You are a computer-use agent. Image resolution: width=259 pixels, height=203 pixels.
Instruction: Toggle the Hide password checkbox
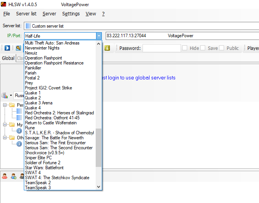(185, 48)
